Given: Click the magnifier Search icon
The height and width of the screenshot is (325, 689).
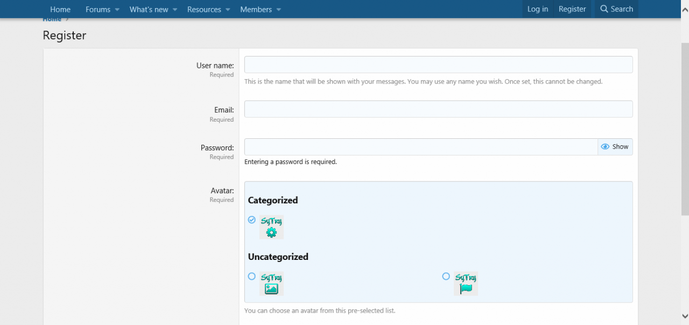Looking at the screenshot, I should 604,9.
